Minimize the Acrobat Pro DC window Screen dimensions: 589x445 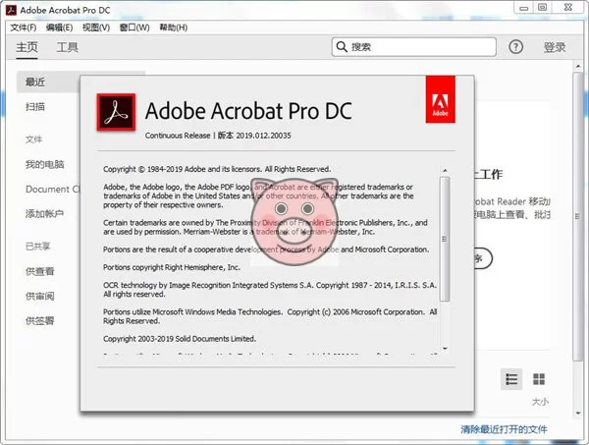click(524, 8)
